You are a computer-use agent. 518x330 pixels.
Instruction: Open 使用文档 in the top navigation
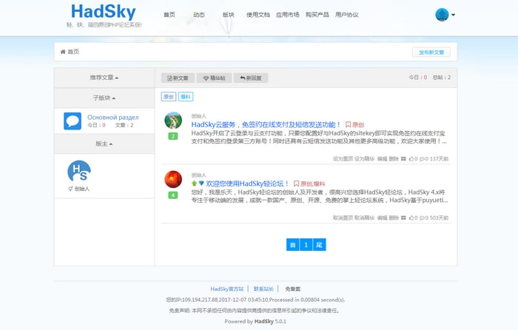click(x=258, y=15)
